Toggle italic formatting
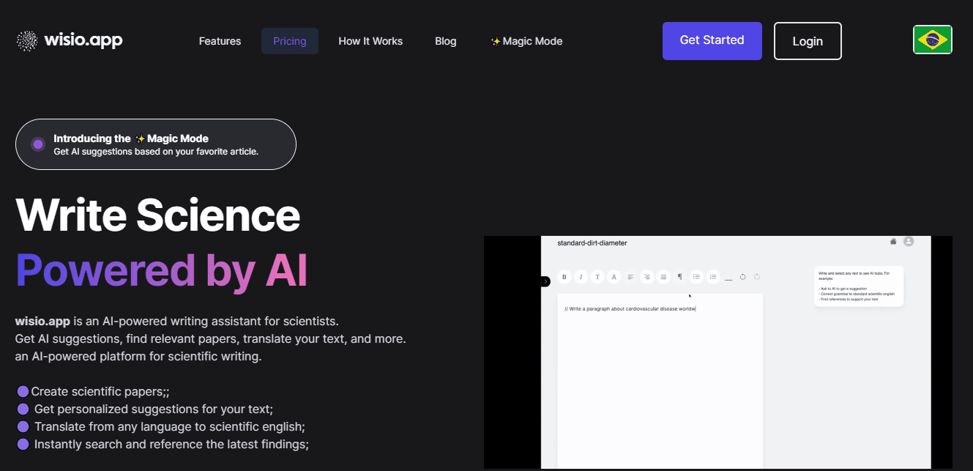The height and width of the screenshot is (471, 973). [581, 277]
